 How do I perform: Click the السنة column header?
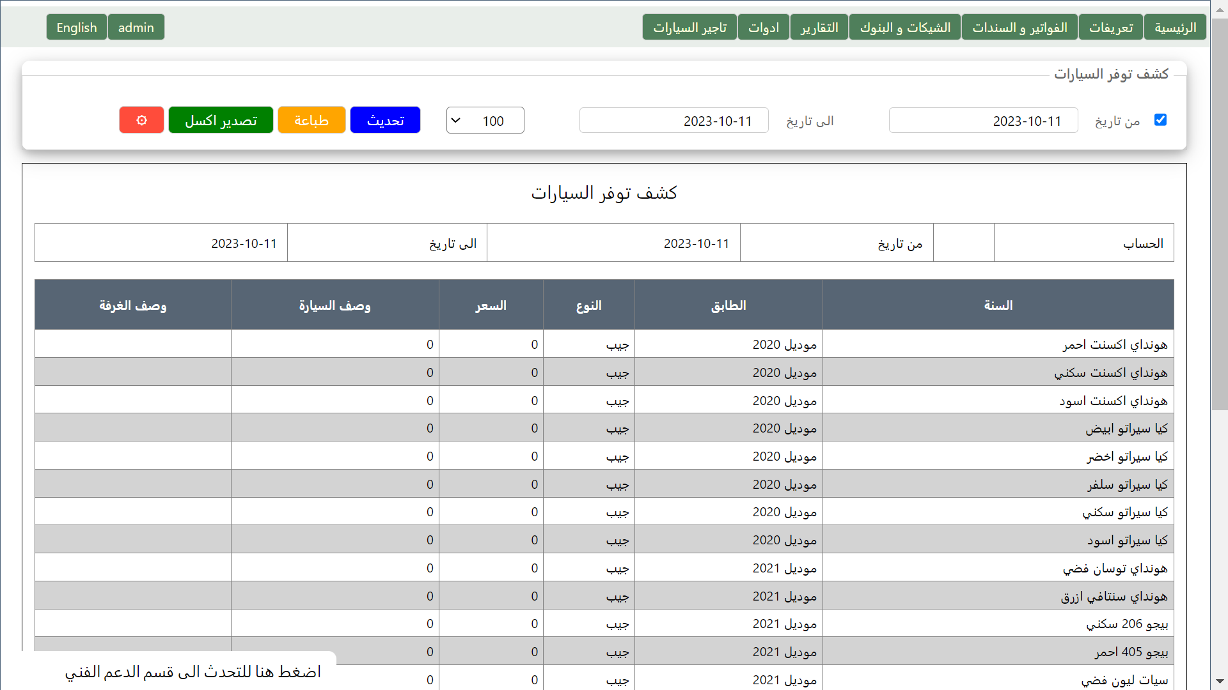pos(998,305)
